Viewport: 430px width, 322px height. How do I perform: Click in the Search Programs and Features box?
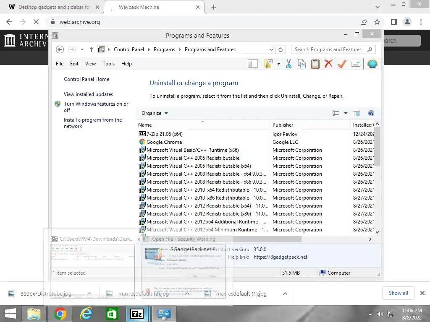[x=333, y=49]
